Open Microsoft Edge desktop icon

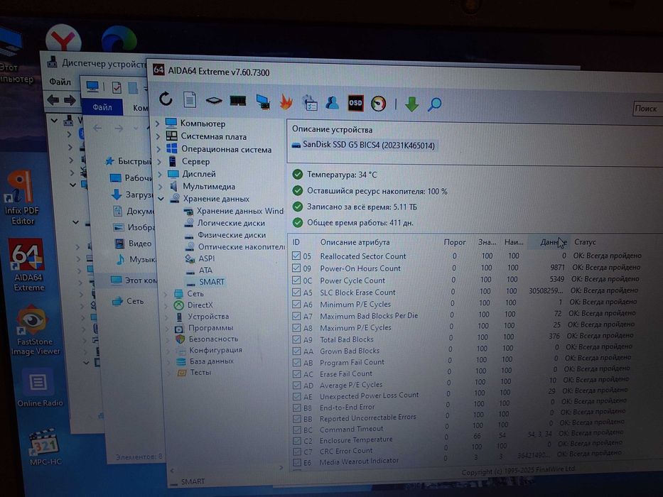119,40
